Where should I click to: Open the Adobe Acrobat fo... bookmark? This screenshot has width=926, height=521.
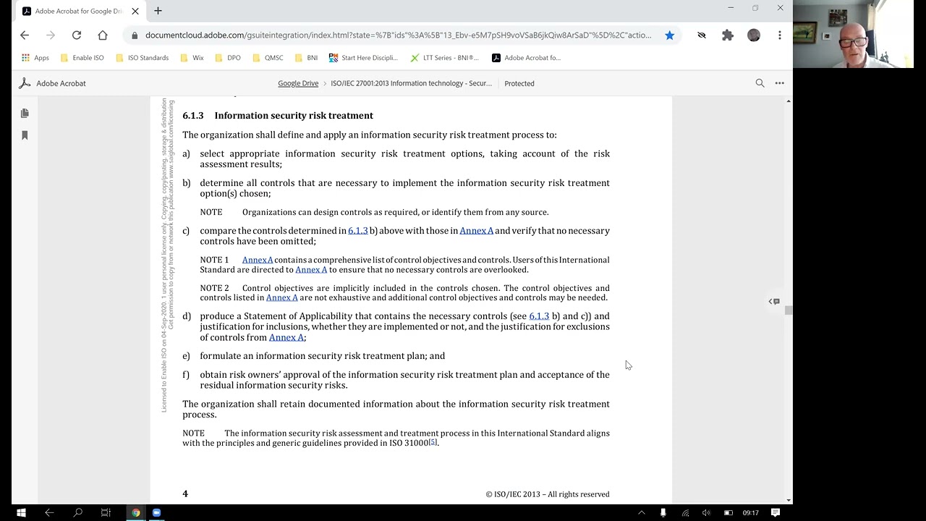[526, 58]
